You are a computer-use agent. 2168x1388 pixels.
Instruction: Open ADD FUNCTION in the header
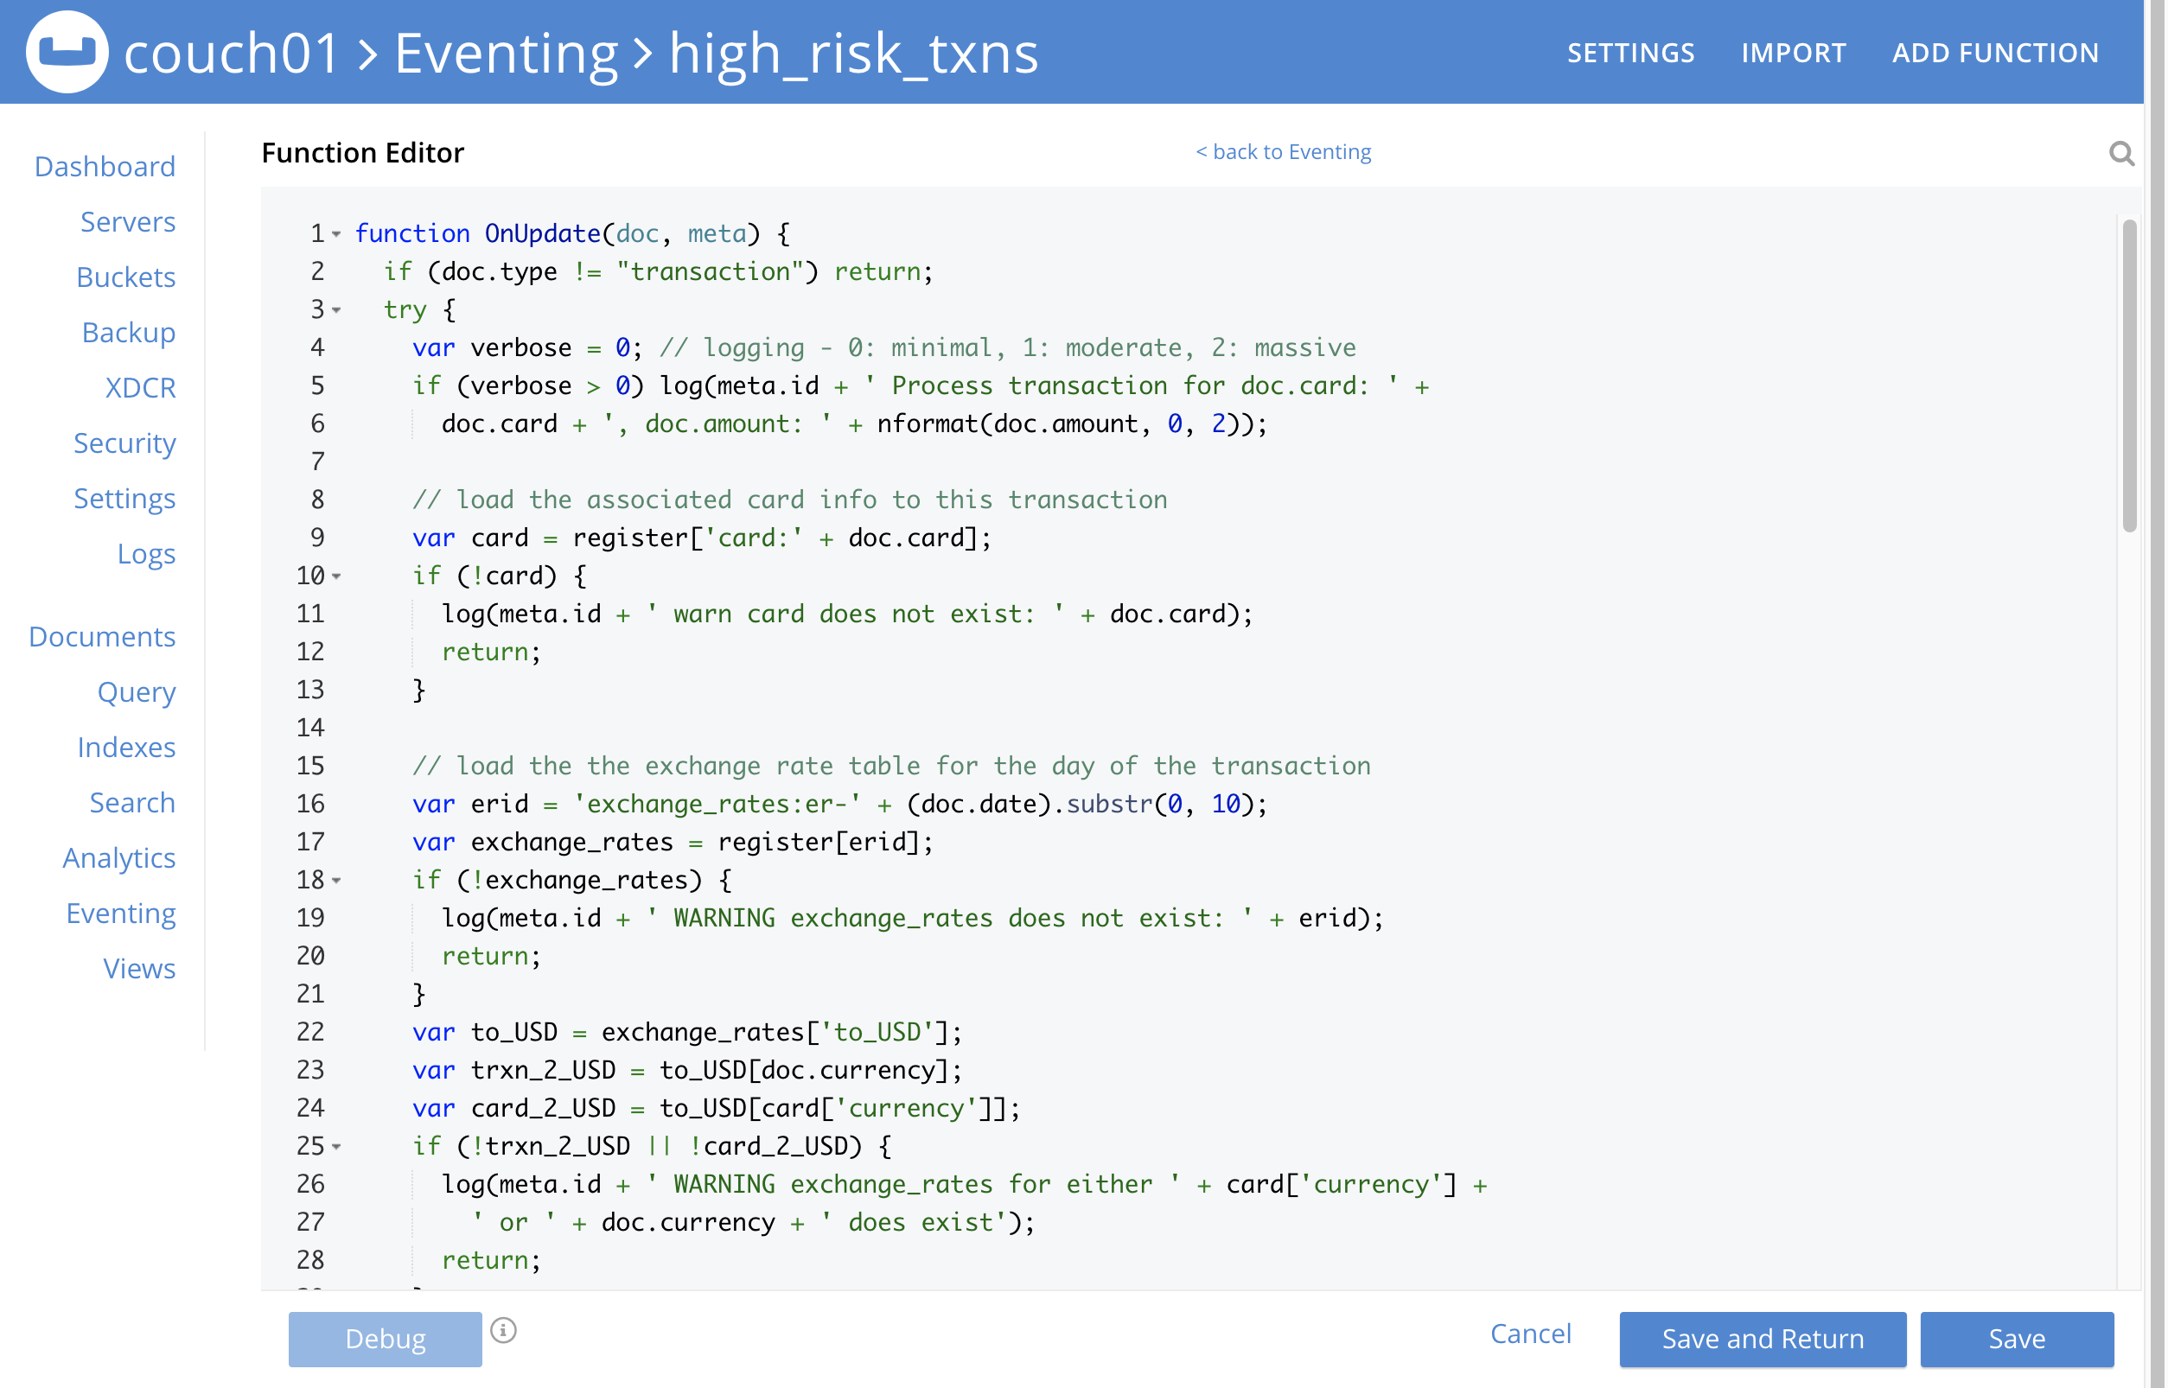tap(1996, 51)
